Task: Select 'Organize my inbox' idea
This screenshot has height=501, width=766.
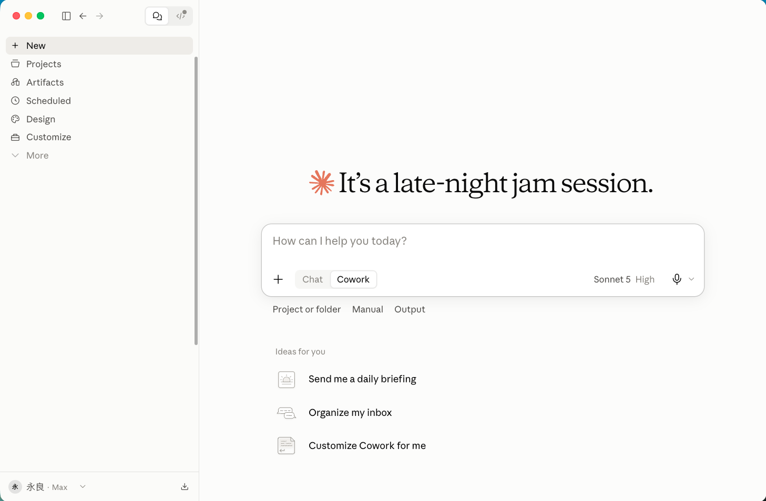Action: point(350,413)
